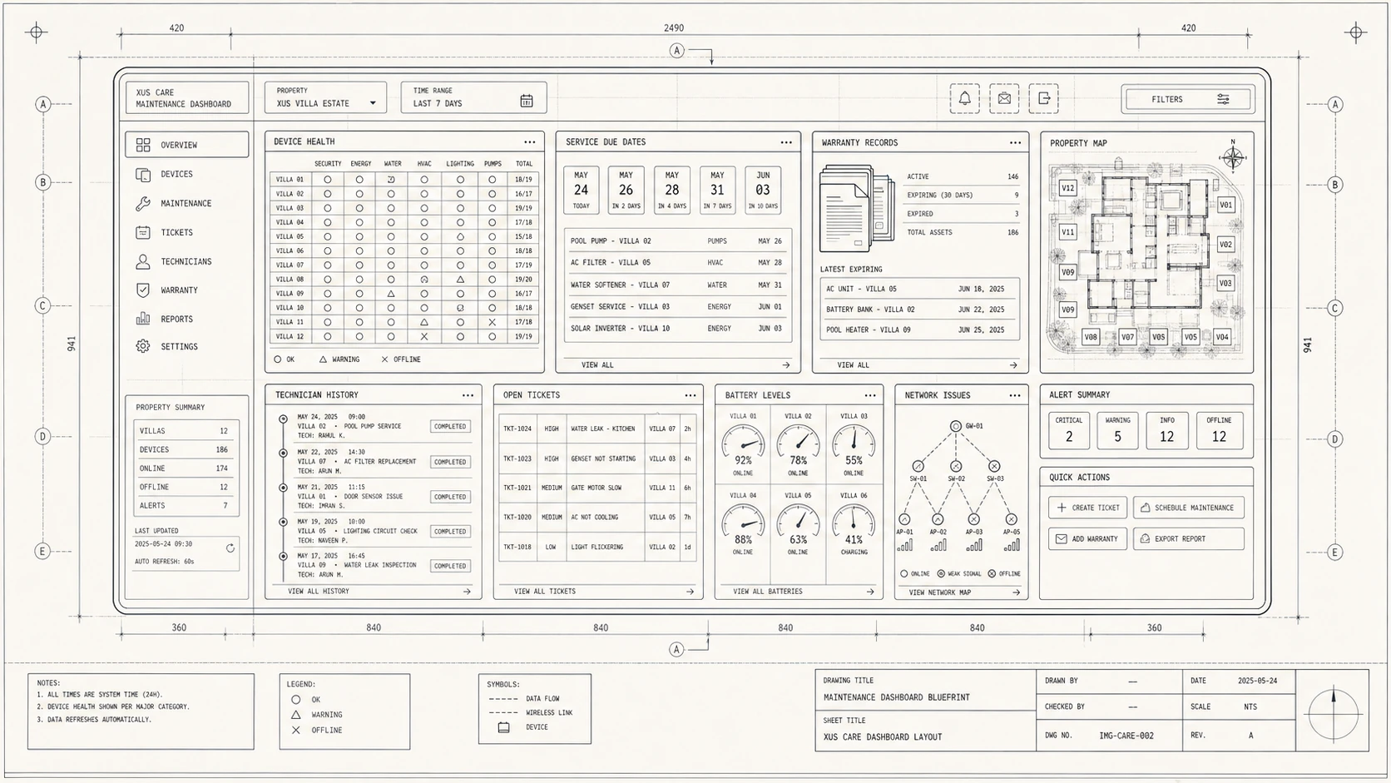
Task: Click Create Ticket quick action
Action: coord(1087,508)
